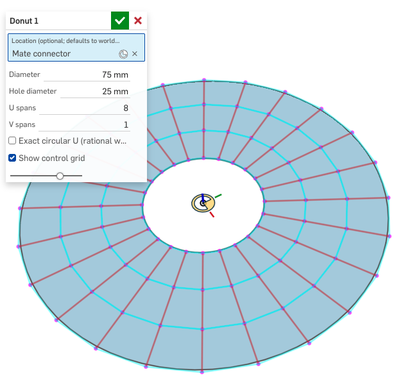Click the Donut 1 dialog title

pos(24,21)
